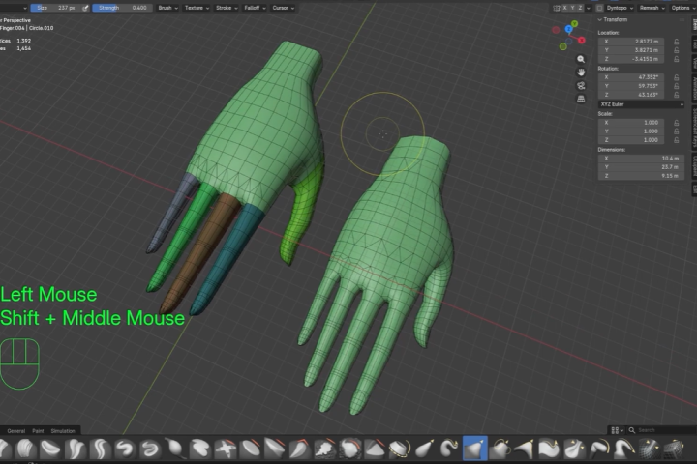Toggle Z axis symmetry
Image resolution: width=697 pixels, height=464 pixels.
click(x=580, y=8)
